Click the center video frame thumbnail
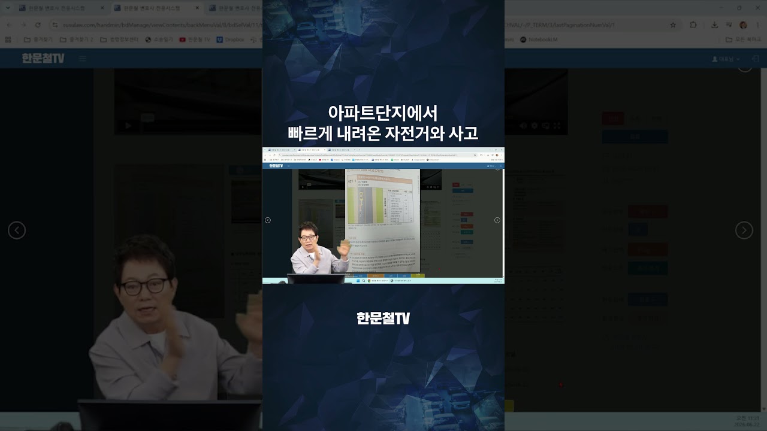The height and width of the screenshot is (431, 767). (x=383, y=215)
